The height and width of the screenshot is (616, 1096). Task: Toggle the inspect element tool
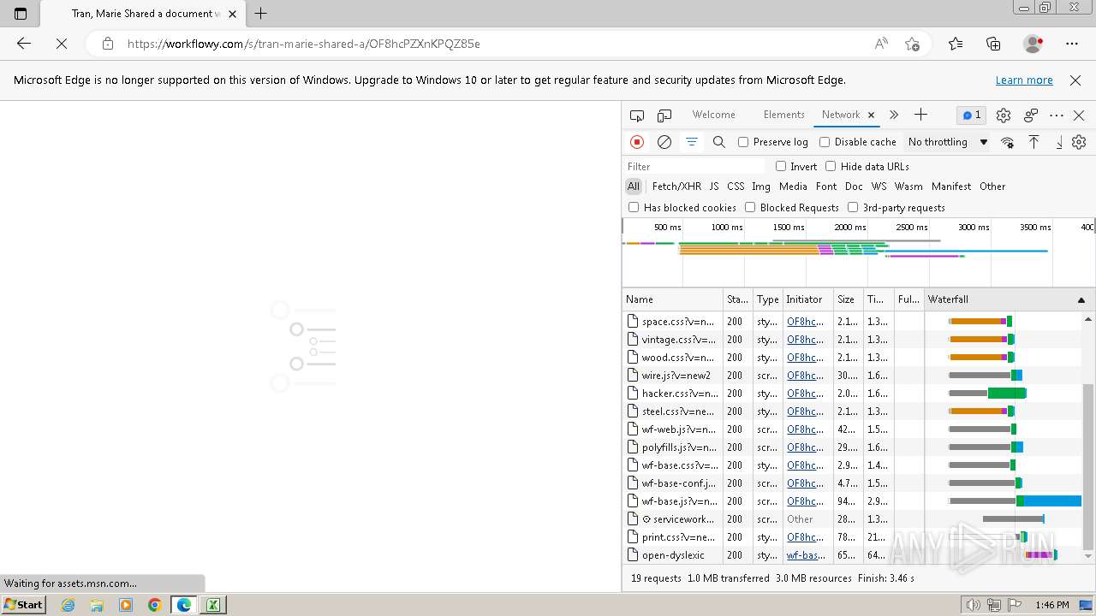636,115
